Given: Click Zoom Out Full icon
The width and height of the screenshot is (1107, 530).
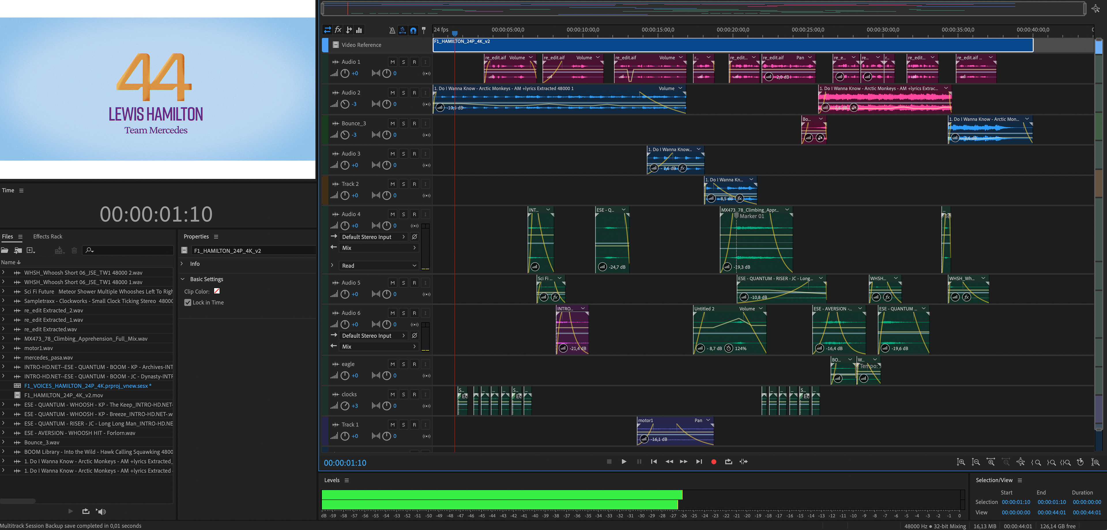Looking at the screenshot, I should tap(1021, 462).
